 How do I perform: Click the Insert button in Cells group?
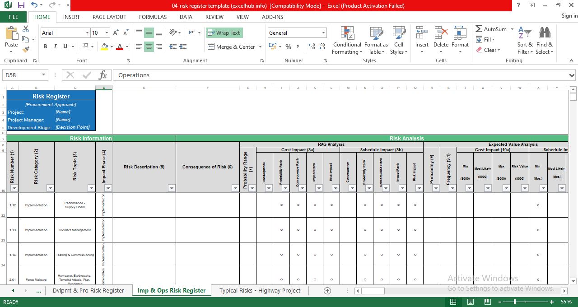pos(421,40)
